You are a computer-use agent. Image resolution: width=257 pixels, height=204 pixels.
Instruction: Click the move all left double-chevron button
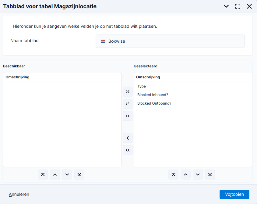click(128, 150)
